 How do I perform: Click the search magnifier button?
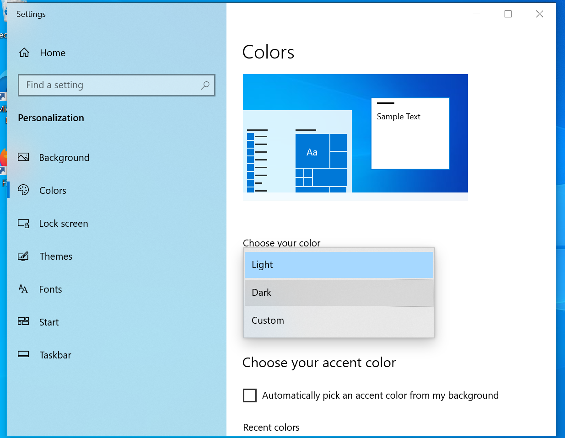coord(205,85)
